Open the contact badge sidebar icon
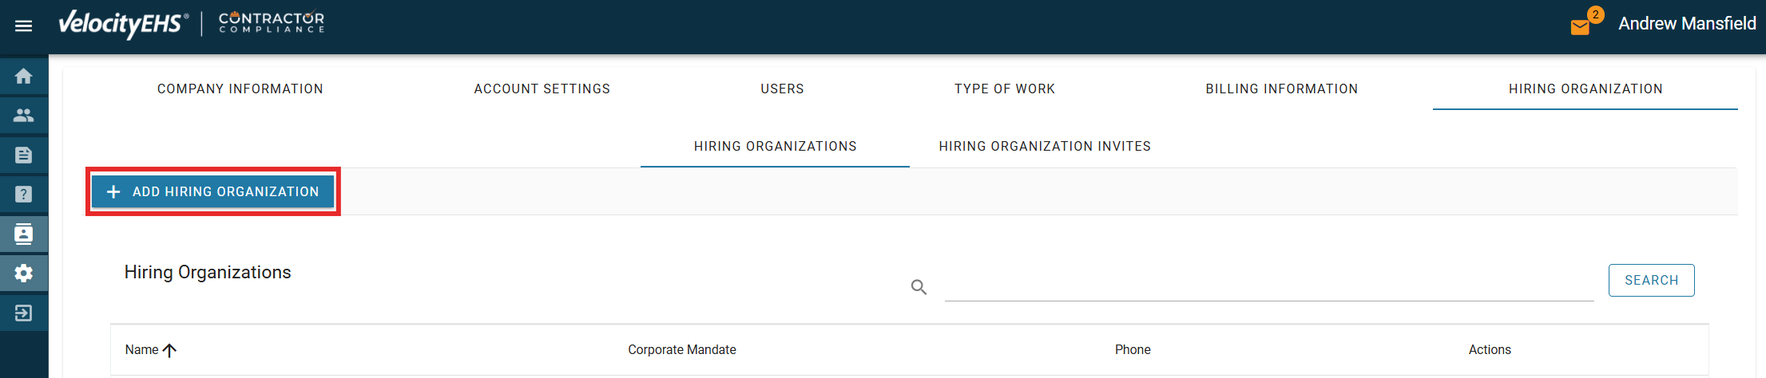Image resolution: width=1766 pixels, height=378 pixels. pos(24,234)
